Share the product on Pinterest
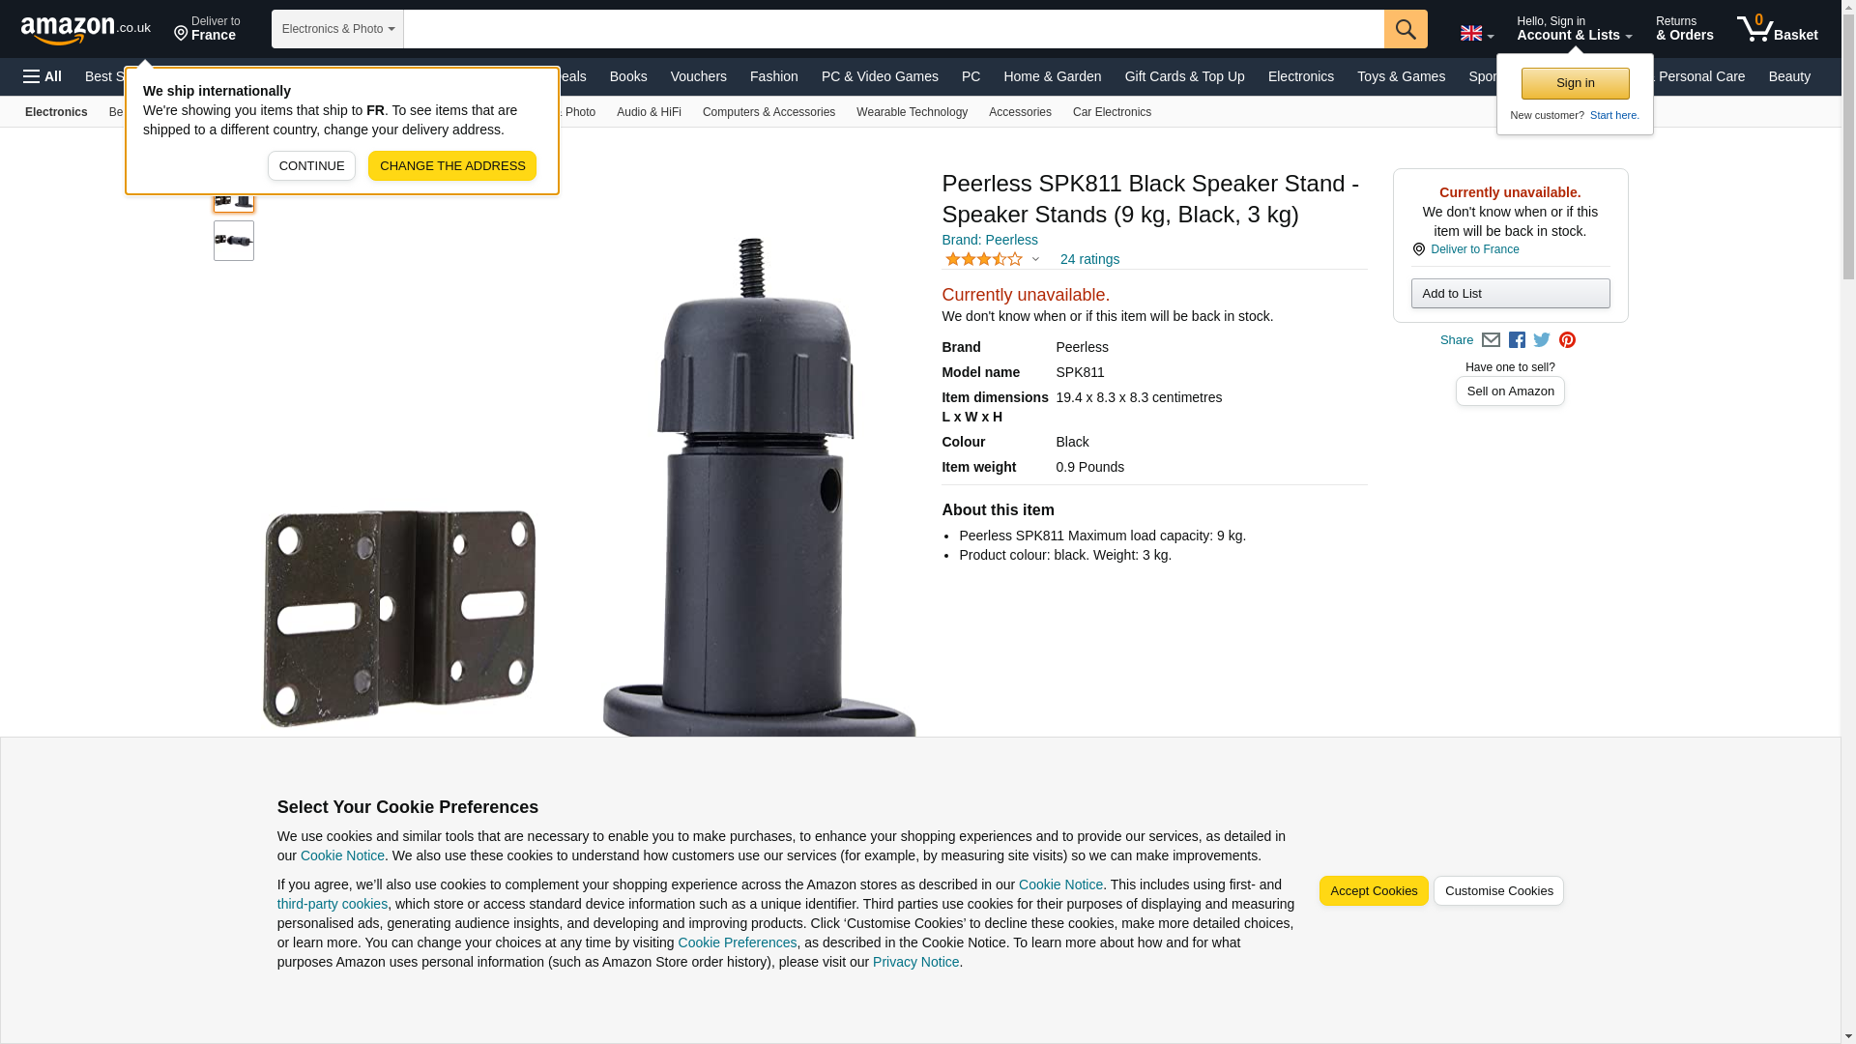The height and width of the screenshot is (1044, 1856). tap(1567, 340)
